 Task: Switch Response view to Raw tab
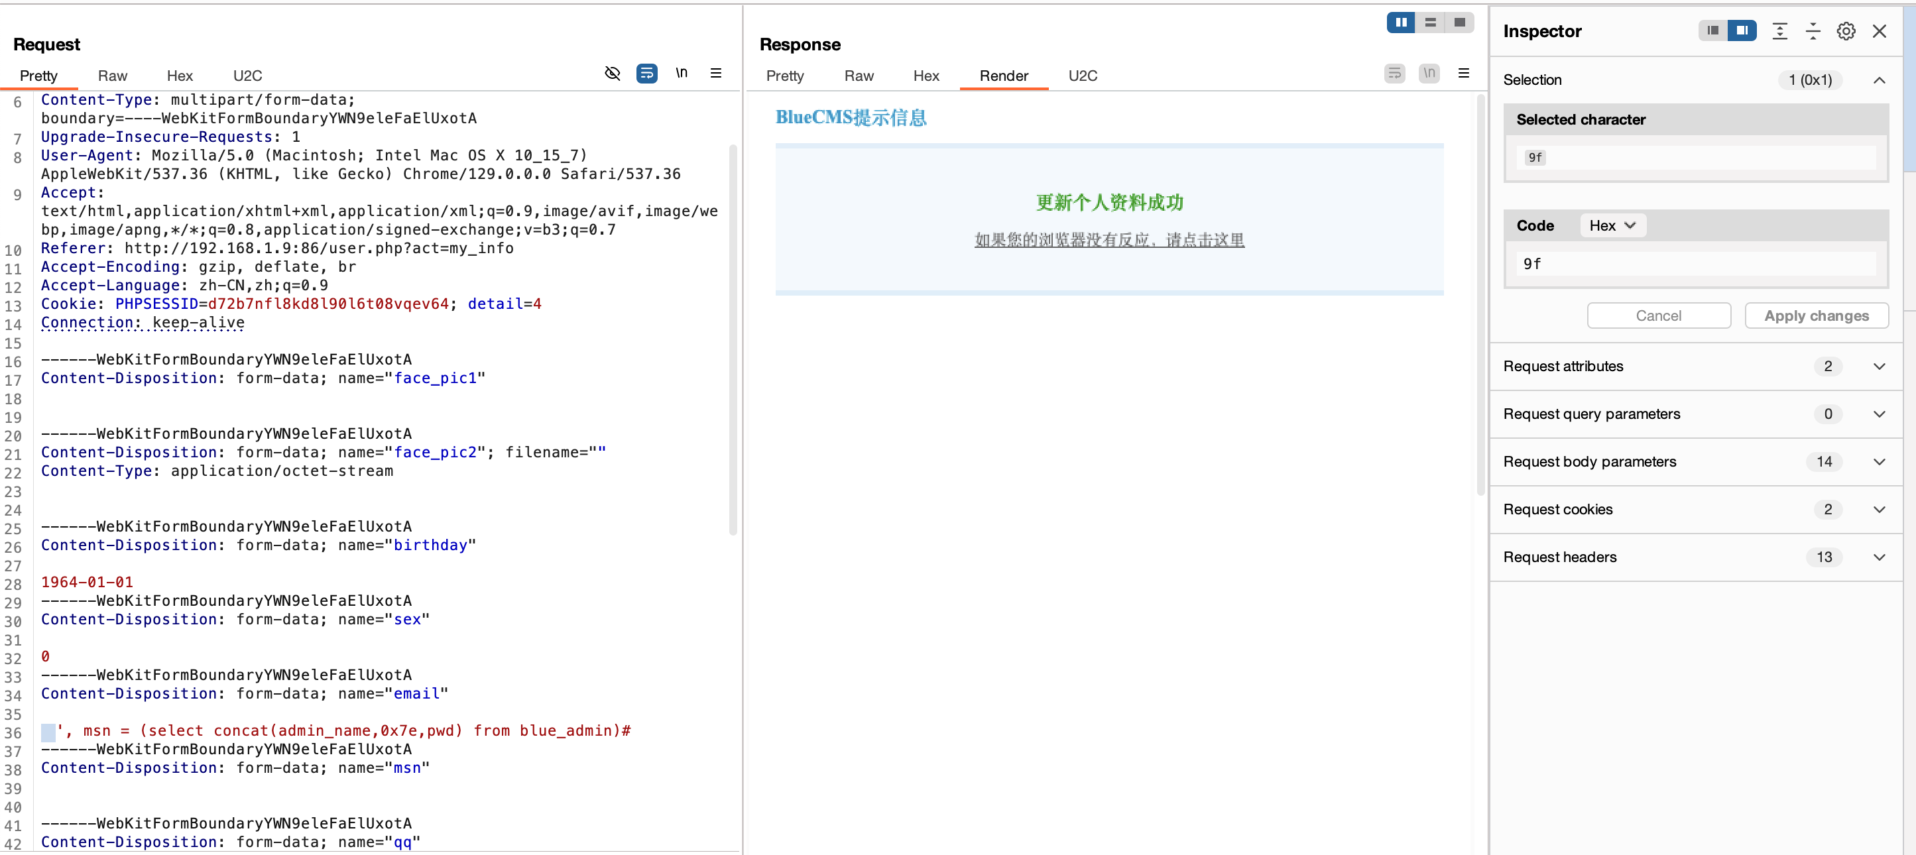tap(859, 76)
